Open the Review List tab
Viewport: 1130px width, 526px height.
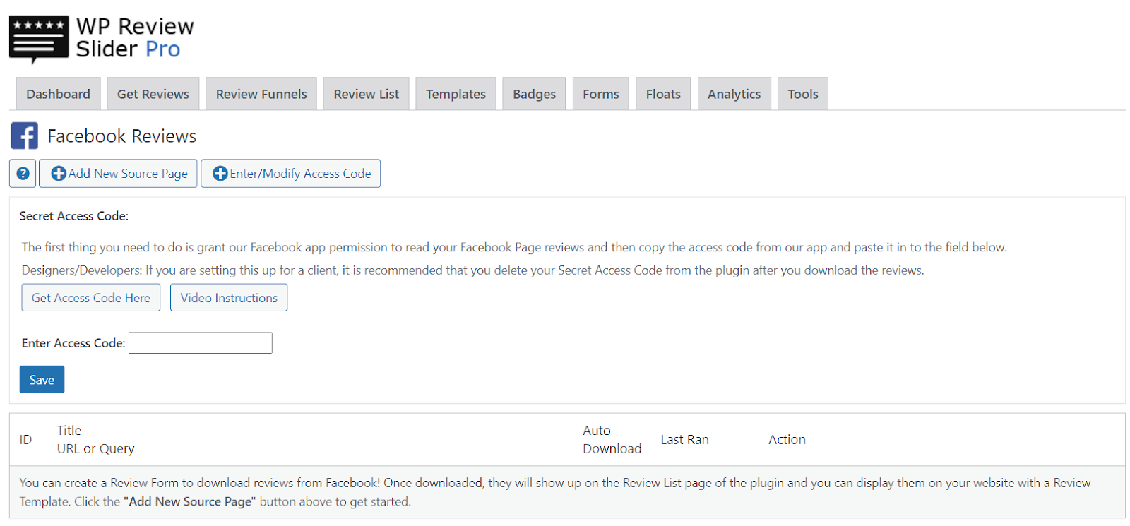point(367,94)
